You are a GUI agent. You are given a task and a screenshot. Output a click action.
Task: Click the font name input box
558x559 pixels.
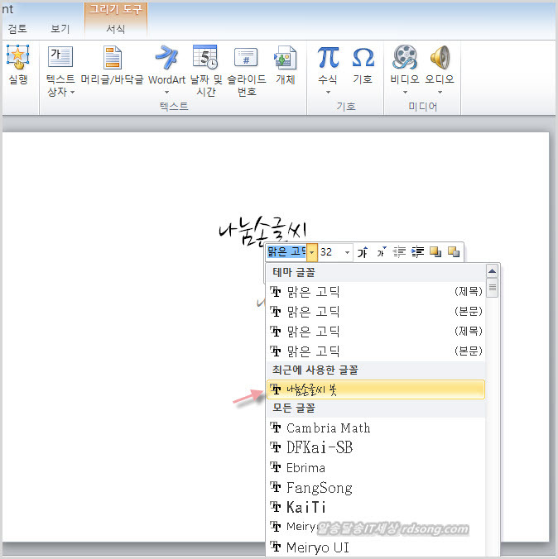[286, 252]
